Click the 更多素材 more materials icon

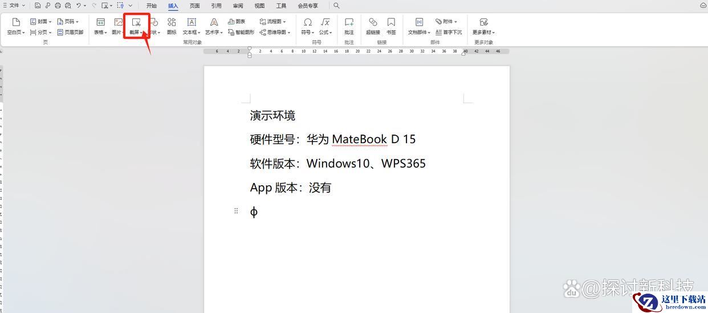(483, 22)
